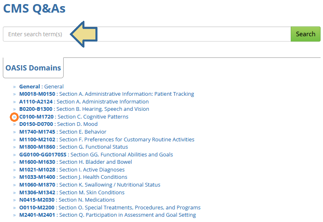Click the chevron beside M1306-M1342 Skin Conditions
This screenshot has width=323, height=222.
pos(14,193)
